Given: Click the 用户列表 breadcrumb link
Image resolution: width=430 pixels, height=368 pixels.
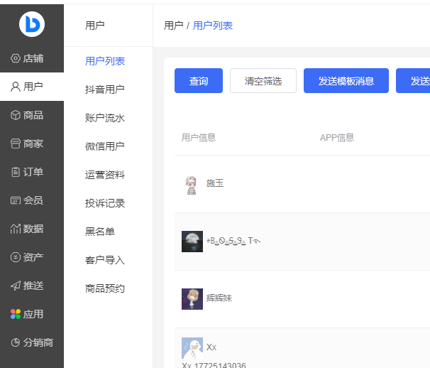Looking at the screenshot, I should click(x=213, y=26).
